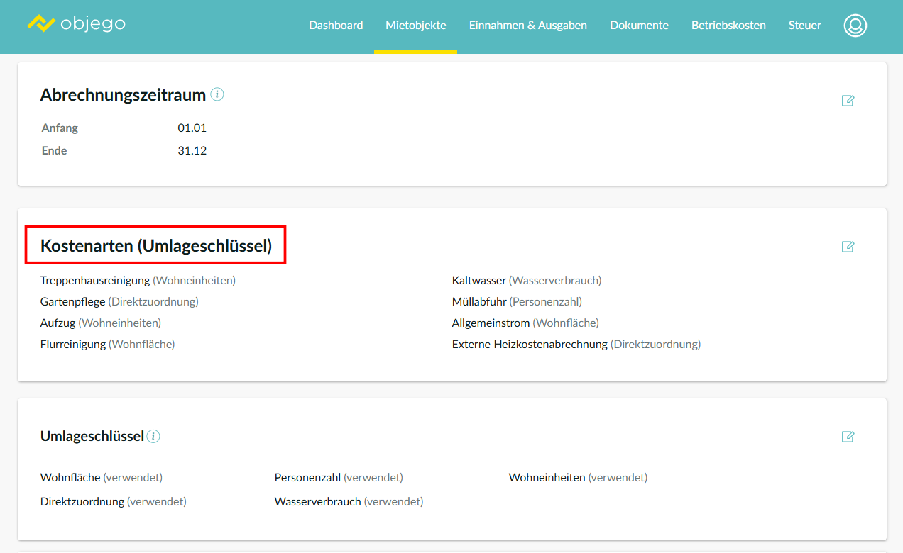Click the Ende date value 31.12
Screen dimensions: 903x553
coord(192,151)
